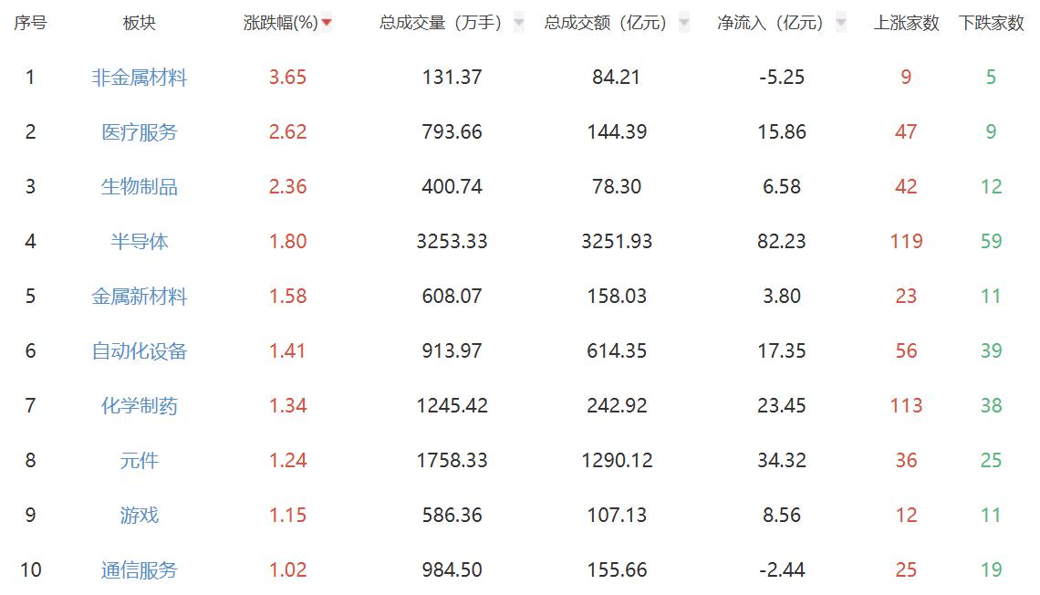Open the 自动化设备 sector link

140,351
